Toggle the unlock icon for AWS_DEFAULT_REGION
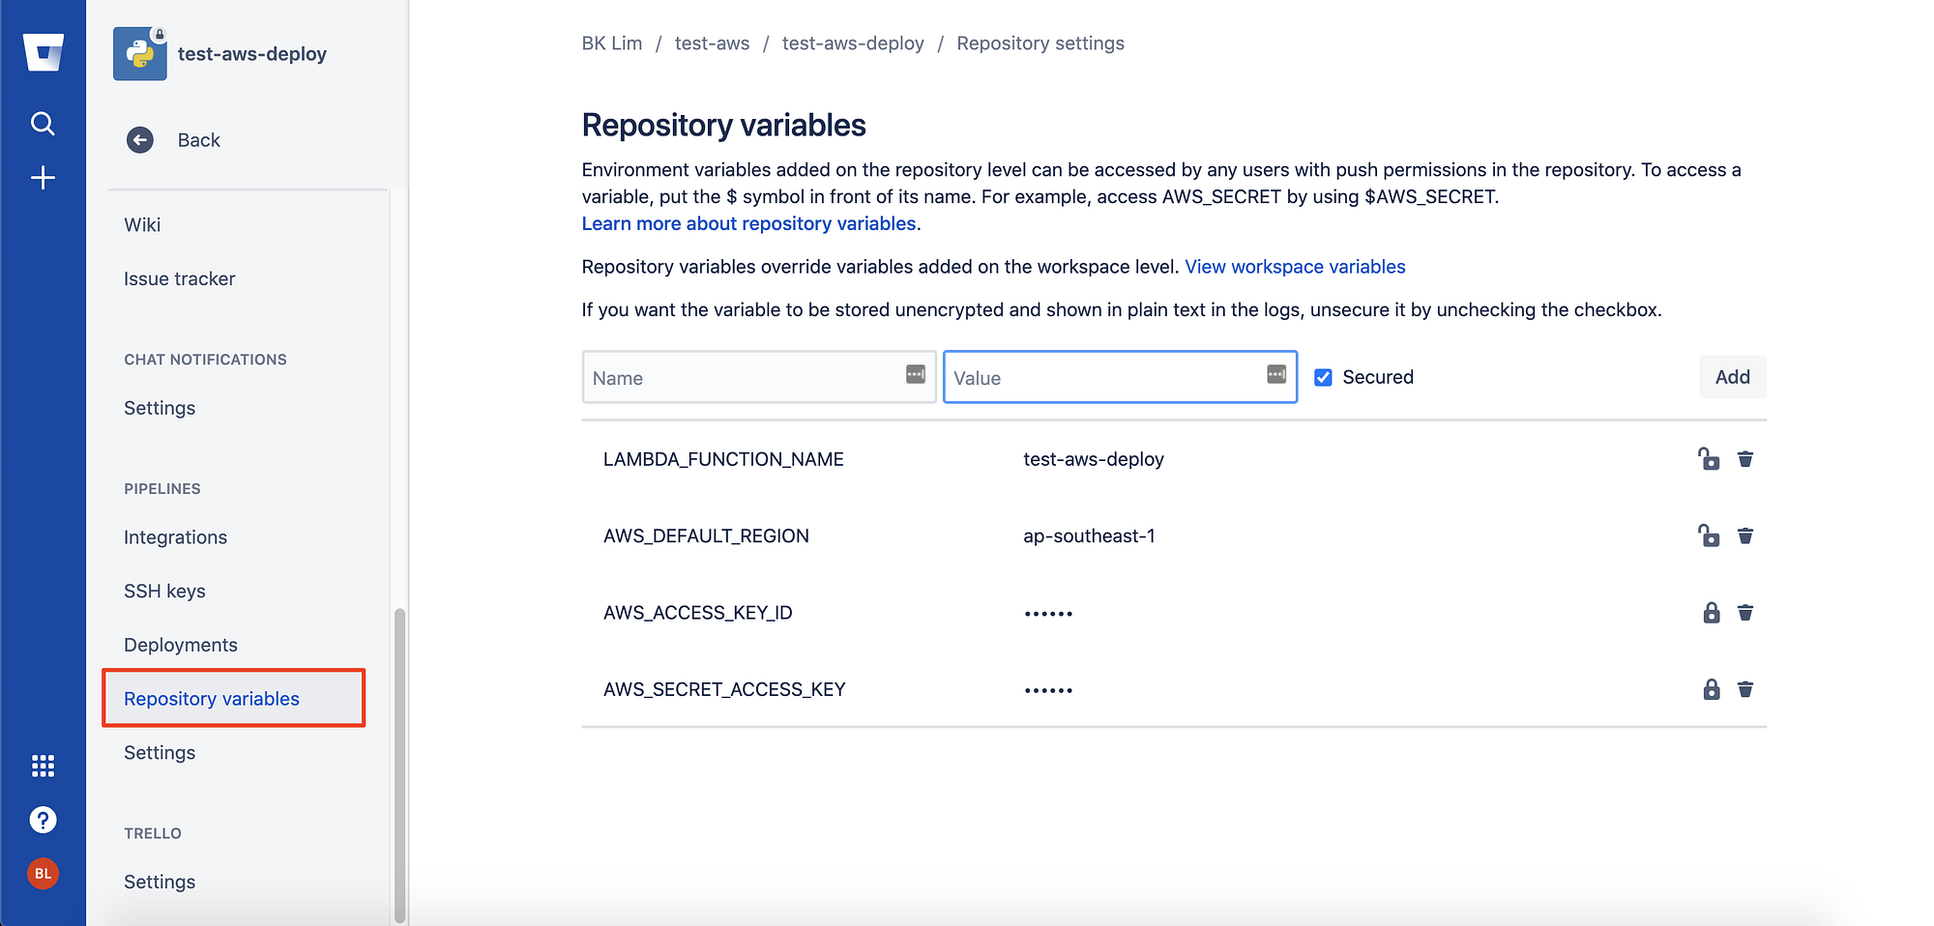This screenshot has height=926, width=1934. pyautogui.click(x=1710, y=535)
